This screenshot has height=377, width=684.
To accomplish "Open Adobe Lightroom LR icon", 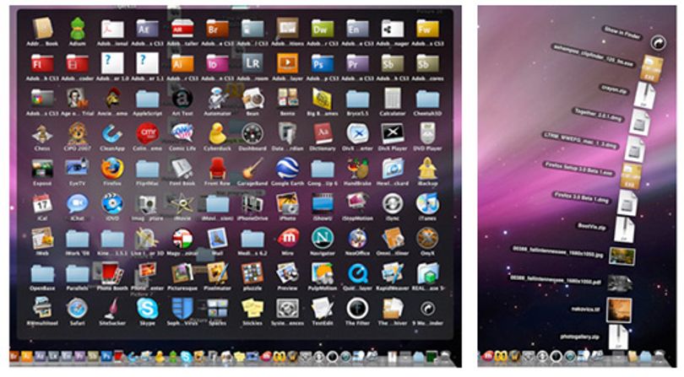I will [x=252, y=63].
